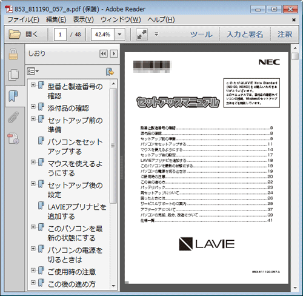This screenshot has width=303, height=296.
Task: Open the attachments paperclip panel
Action: (13, 117)
